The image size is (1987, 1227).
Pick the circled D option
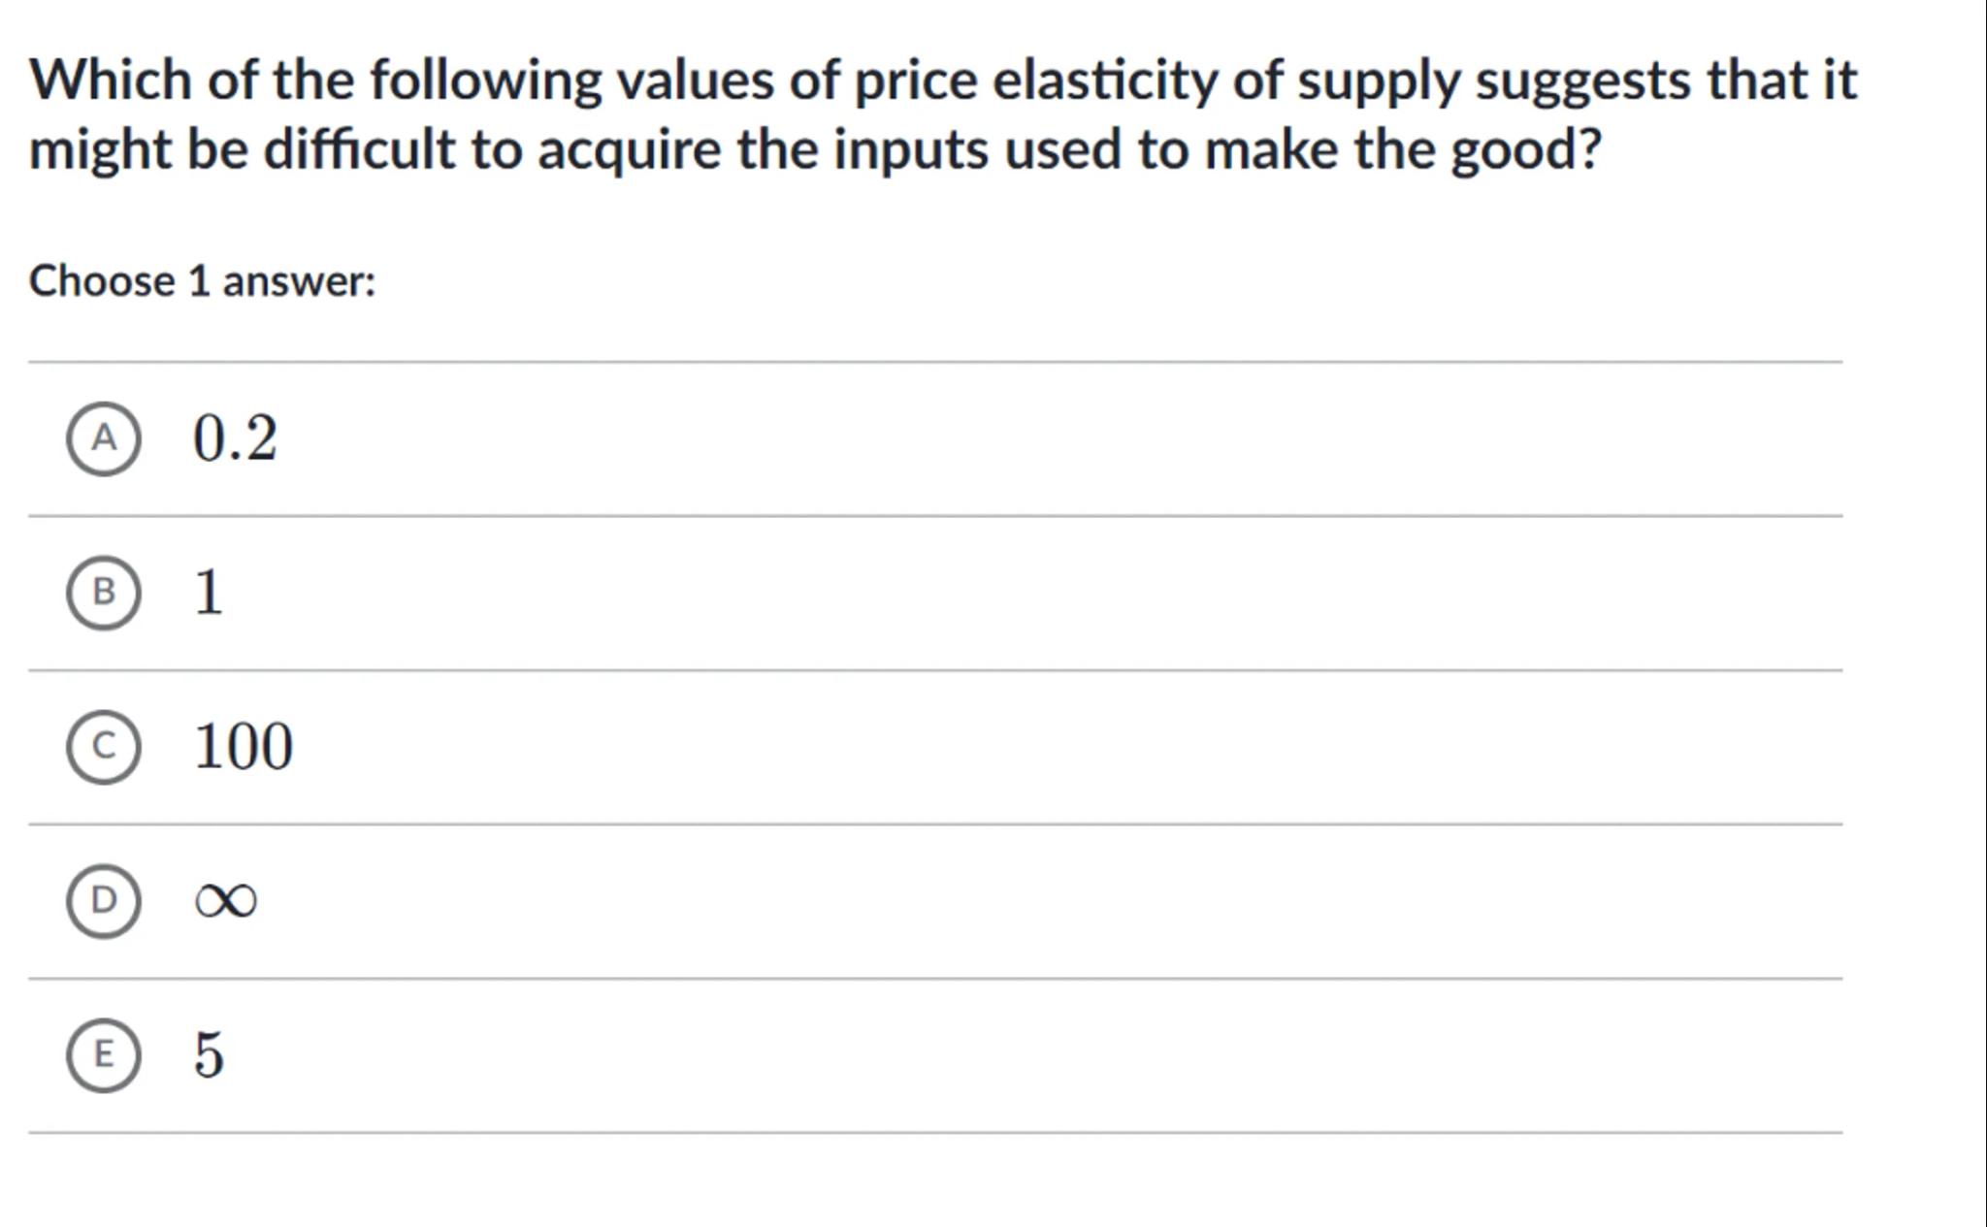tap(104, 900)
